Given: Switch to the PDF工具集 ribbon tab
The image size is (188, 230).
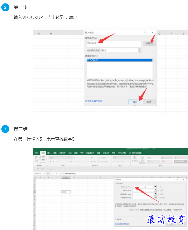Looking at the screenshot, I should point(122,153).
